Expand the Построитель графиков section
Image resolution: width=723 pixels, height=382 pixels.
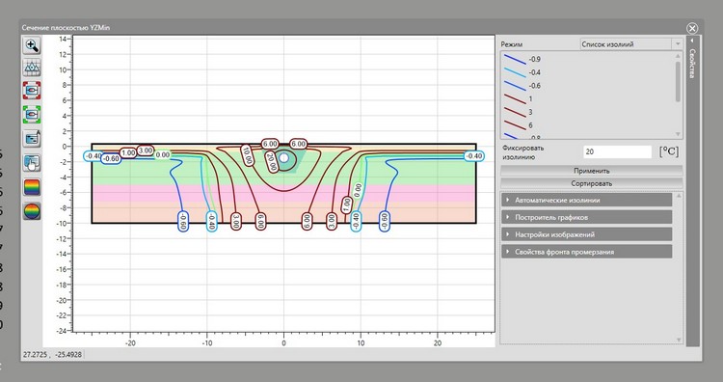pyautogui.click(x=586, y=217)
